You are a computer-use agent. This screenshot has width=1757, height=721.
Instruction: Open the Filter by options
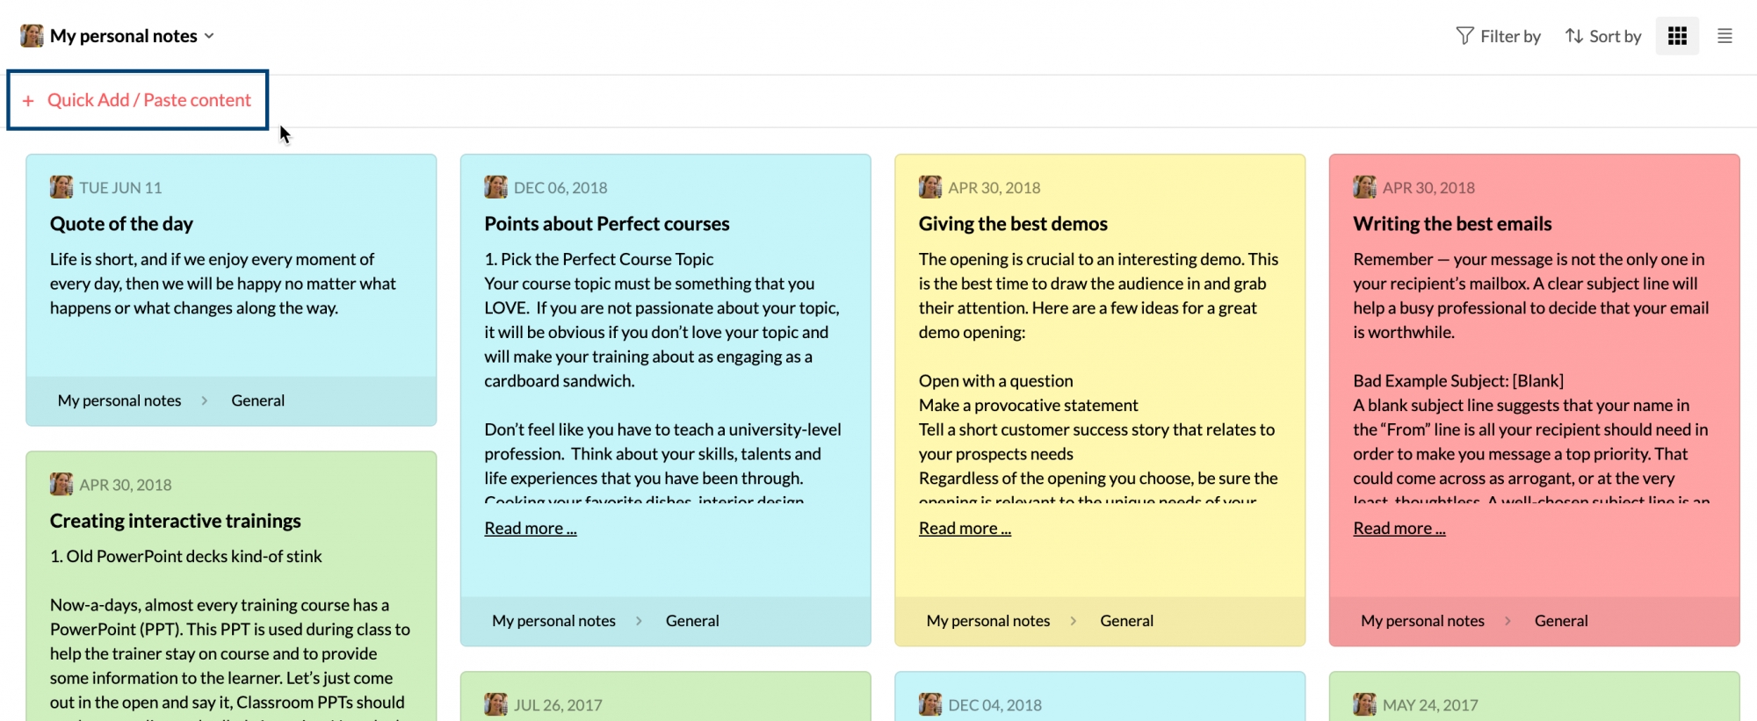(1499, 36)
